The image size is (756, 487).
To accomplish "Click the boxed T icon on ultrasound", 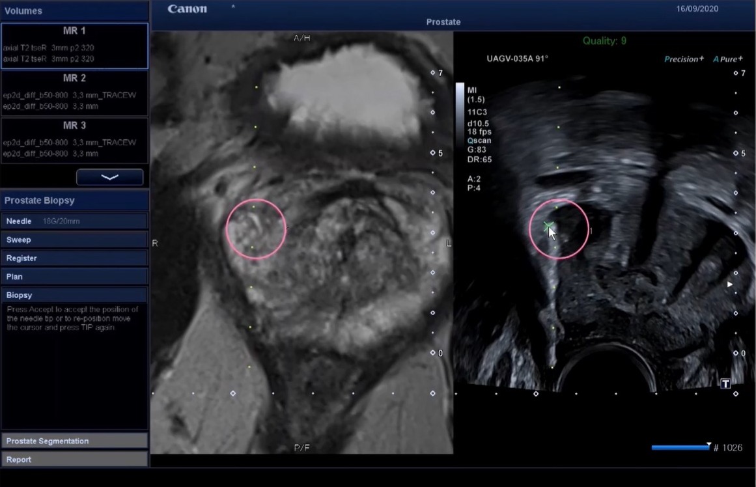I will click(725, 383).
